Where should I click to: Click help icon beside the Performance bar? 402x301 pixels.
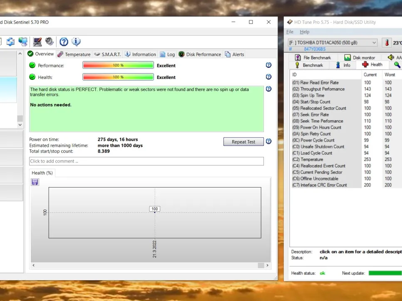click(268, 65)
